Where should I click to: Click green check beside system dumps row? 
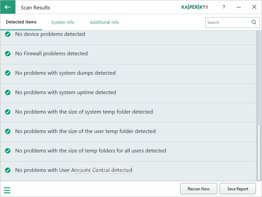pos(8,73)
